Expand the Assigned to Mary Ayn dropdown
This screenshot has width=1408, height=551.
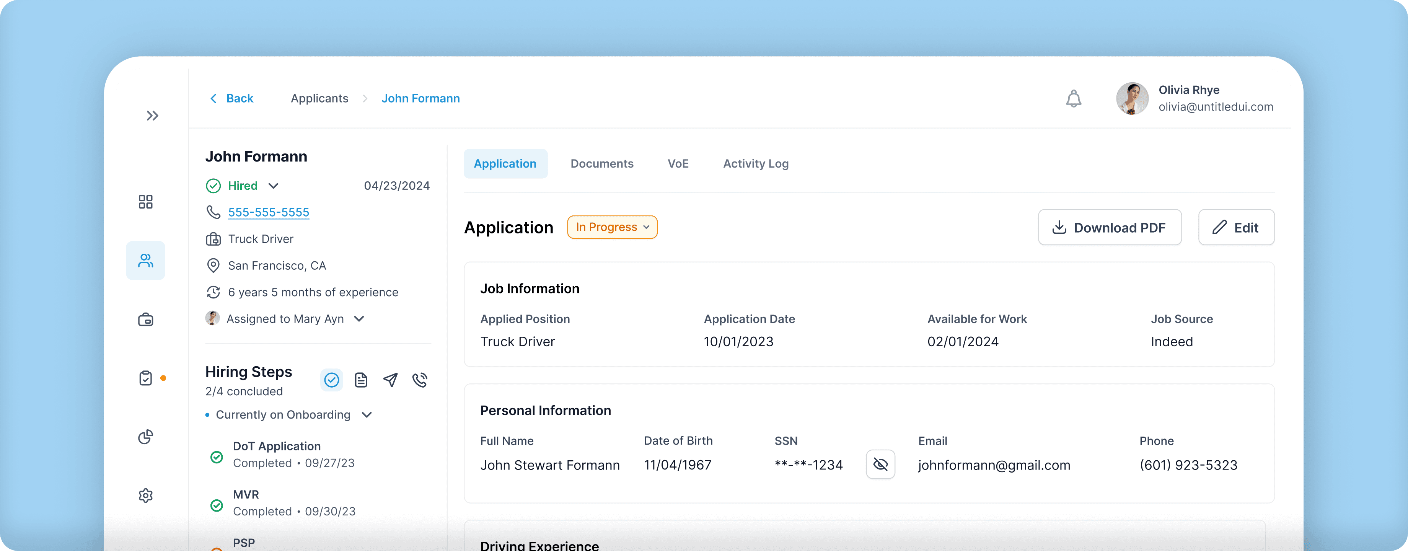(x=359, y=319)
